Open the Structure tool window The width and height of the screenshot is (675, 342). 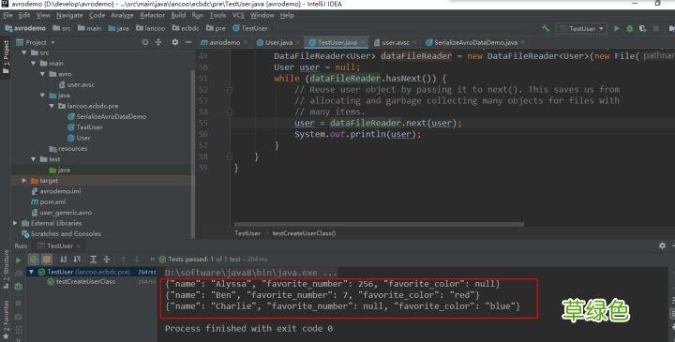click(x=6, y=269)
